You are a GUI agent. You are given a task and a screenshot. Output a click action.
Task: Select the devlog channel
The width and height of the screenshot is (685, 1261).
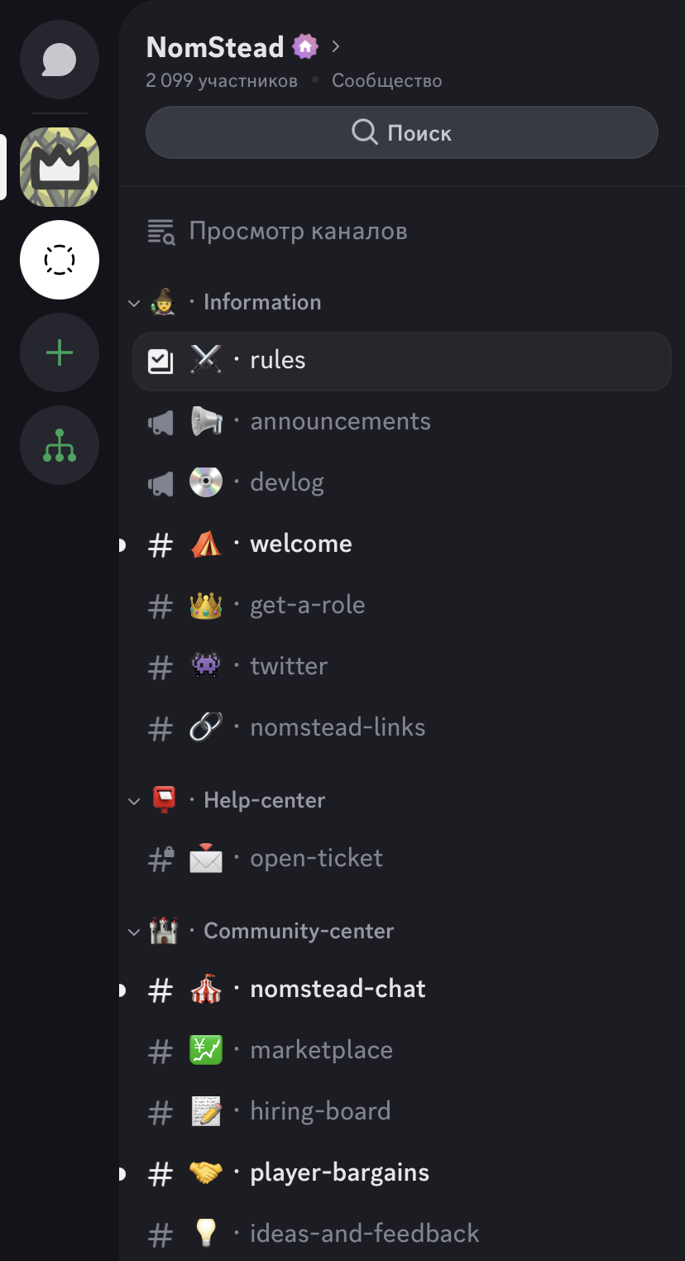click(402, 483)
